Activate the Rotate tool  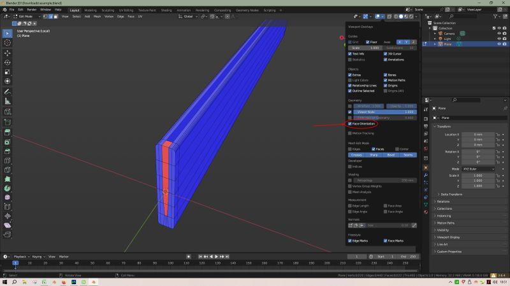(8, 62)
